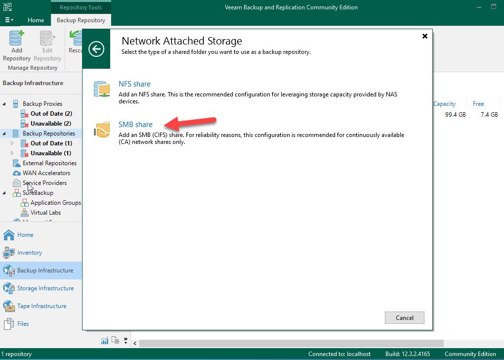Select the NFS share folder icon
This screenshot has width=504, height=360.
click(103, 90)
